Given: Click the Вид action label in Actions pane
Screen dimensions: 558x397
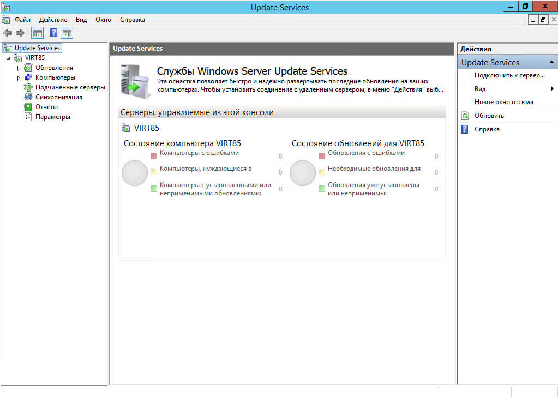Looking at the screenshot, I should (x=479, y=88).
